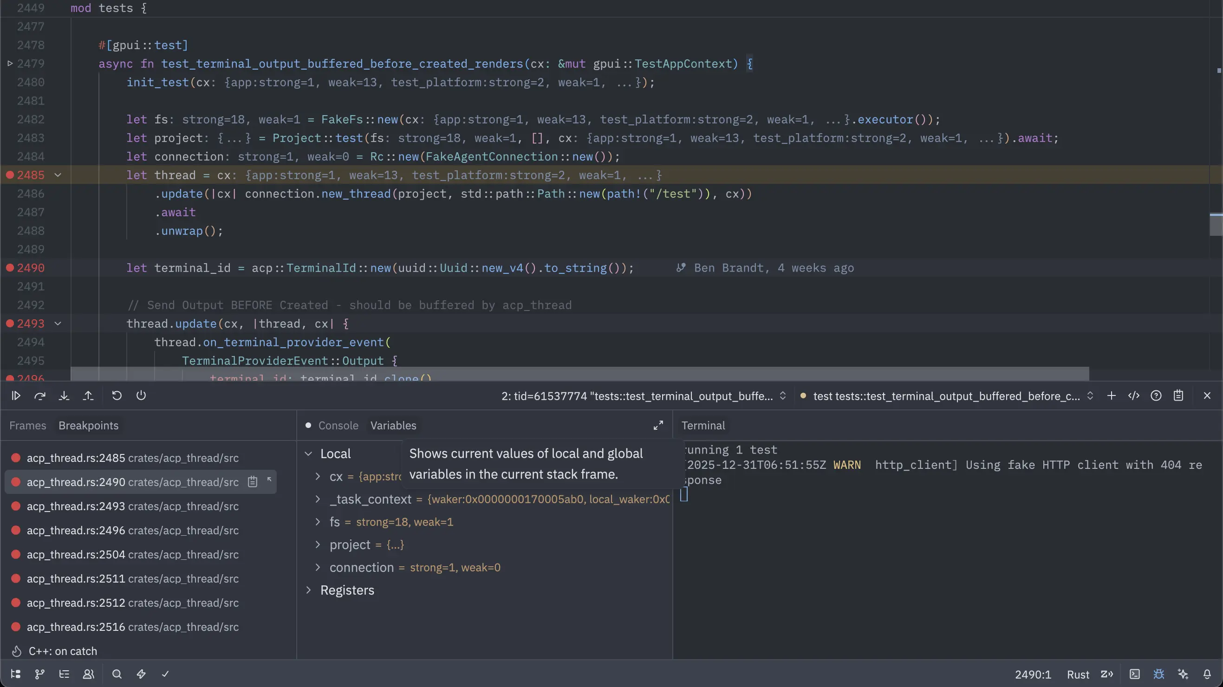Step out of the current frame
The height and width of the screenshot is (687, 1223).
pyautogui.click(x=89, y=395)
